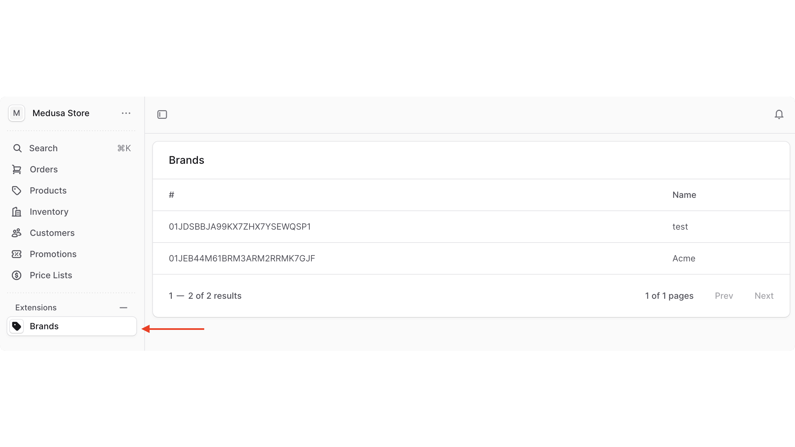Select the Inventory building icon
Image resolution: width=795 pixels, height=447 pixels.
click(x=17, y=211)
